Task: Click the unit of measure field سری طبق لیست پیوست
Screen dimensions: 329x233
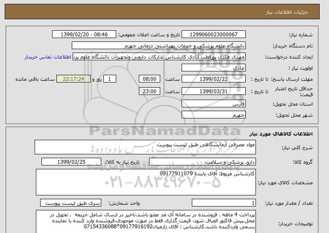Action: (70, 203)
